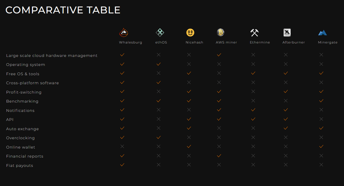The image size is (344, 186).
Task: Click Afterburner checkmark in Auto exchange row
Action: pyautogui.click(x=286, y=128)
